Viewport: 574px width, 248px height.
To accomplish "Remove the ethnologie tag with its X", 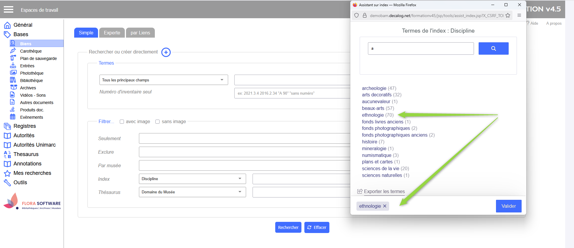I will click(x=385, y=206).
